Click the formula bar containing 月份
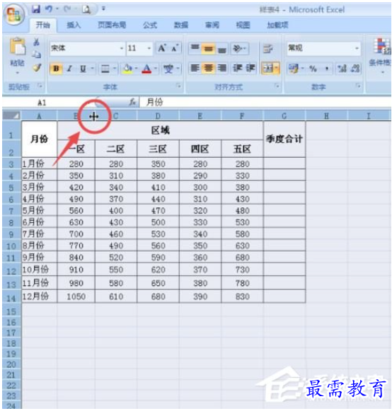Image resolution: width=392 pixels, height=411 pixels. tap(265, 103)
